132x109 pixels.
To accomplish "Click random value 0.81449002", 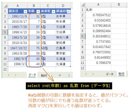I will click(x=98, y=58).
